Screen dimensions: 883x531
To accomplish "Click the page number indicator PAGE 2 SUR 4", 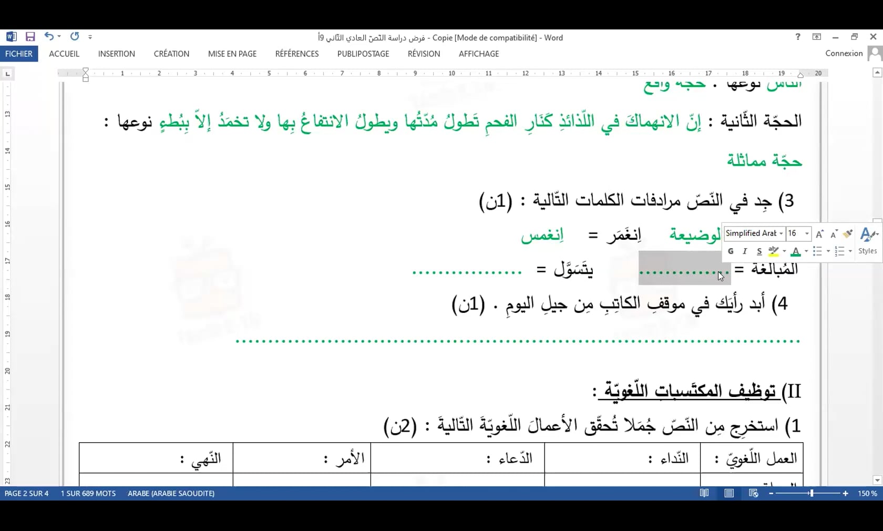I will (x=26, y=493).
